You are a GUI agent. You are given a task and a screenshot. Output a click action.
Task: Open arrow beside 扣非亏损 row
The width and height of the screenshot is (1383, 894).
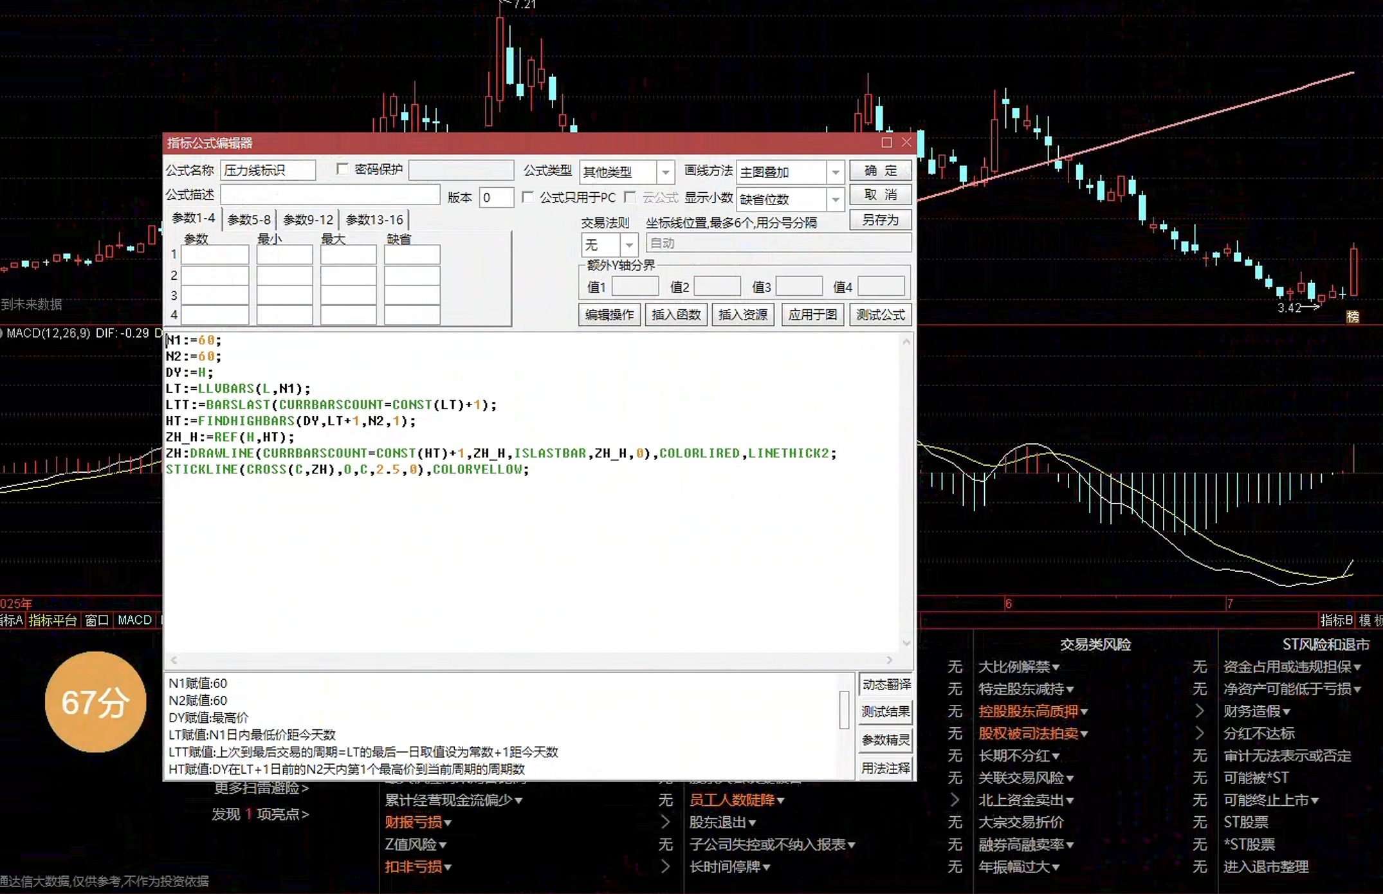click(665, 866)
